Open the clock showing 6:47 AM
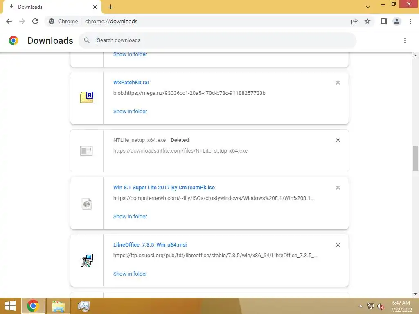The width and height of the screenshot is (419, 314). tap(401, 306)
